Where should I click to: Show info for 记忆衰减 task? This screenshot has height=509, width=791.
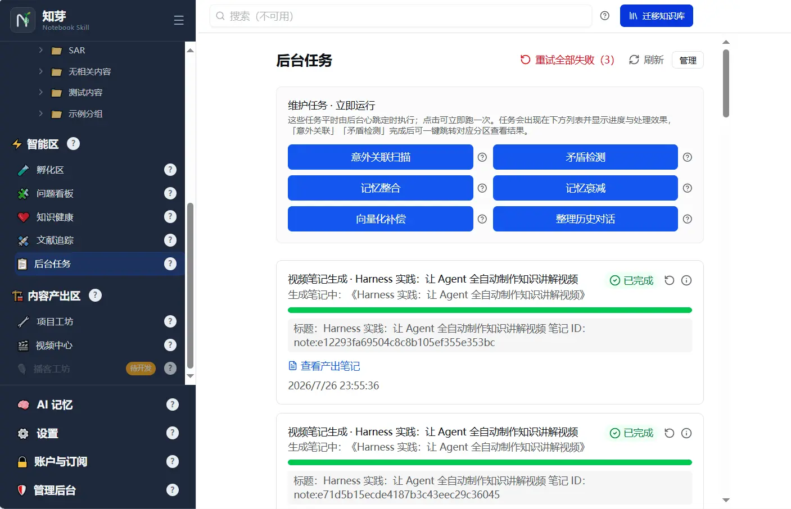click(688, 188)
